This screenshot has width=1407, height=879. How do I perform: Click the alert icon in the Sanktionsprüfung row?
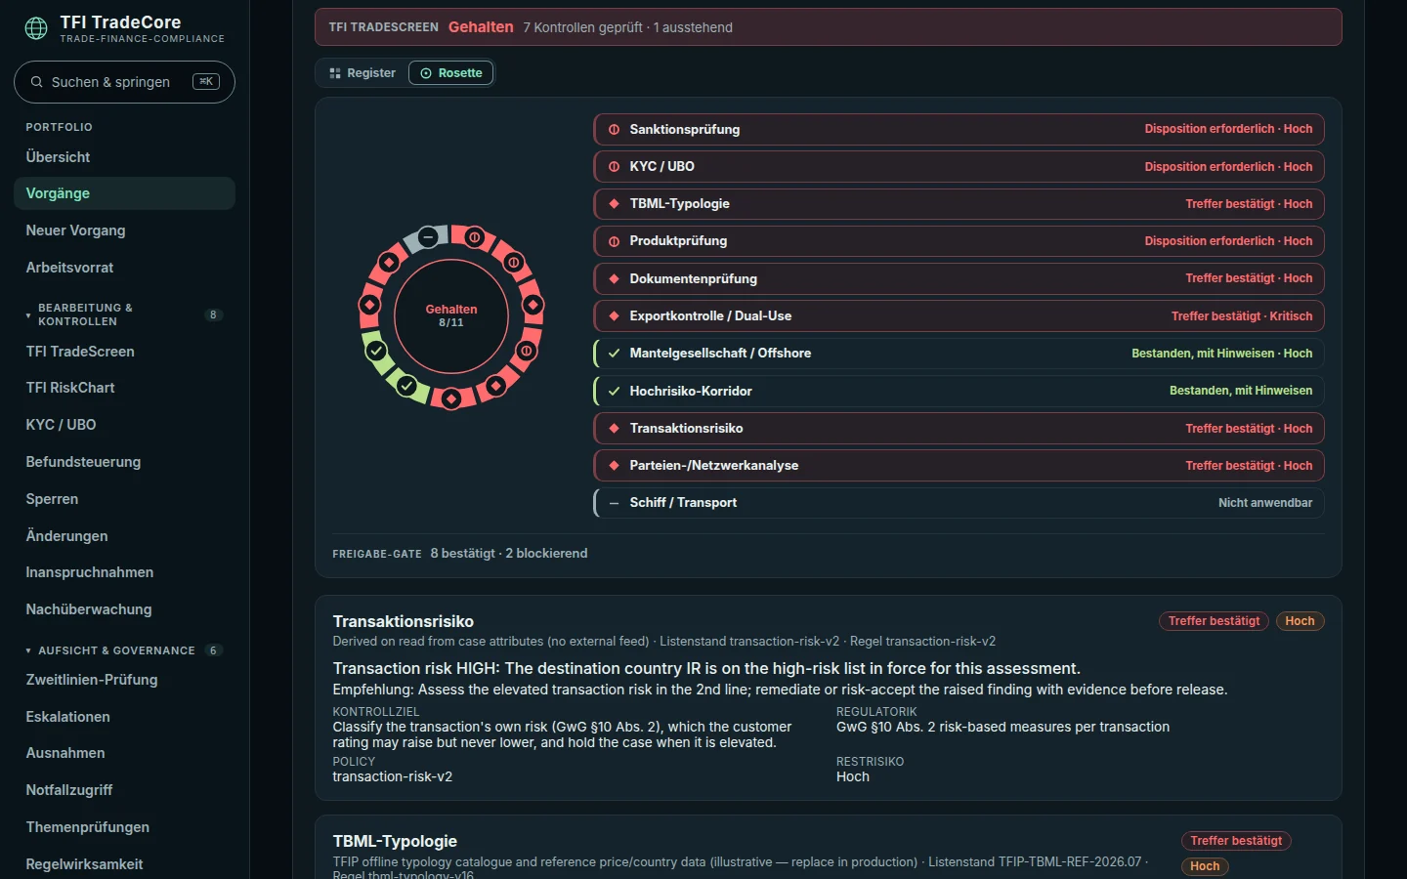click(614, 129)
